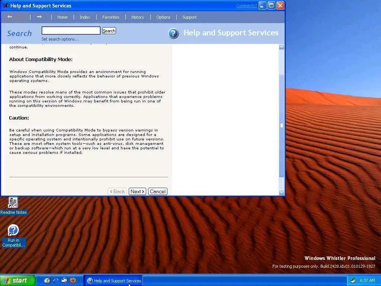This screenshot has height=286, width=381.
Task: Open the Support section
Action: coord(189,17)
